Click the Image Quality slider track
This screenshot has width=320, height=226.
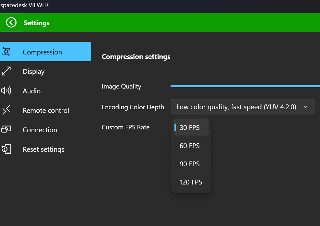click(245, 86)
